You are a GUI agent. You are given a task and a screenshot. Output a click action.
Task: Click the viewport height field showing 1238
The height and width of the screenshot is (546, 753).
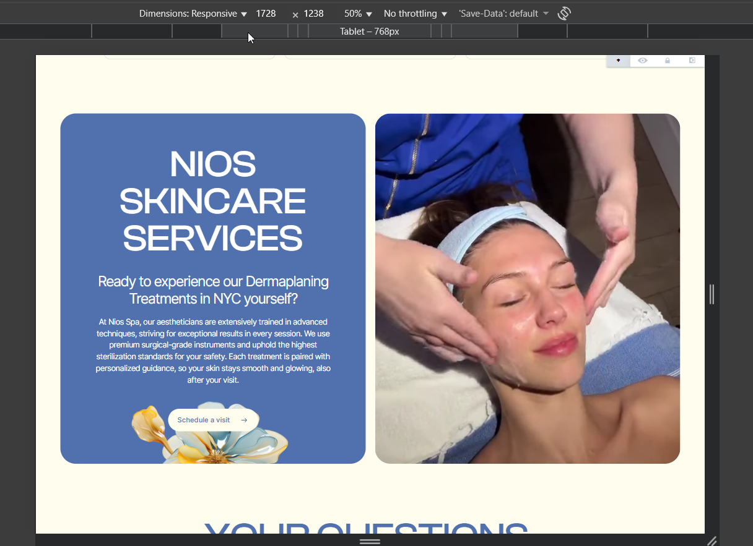(x=317, y=14)
